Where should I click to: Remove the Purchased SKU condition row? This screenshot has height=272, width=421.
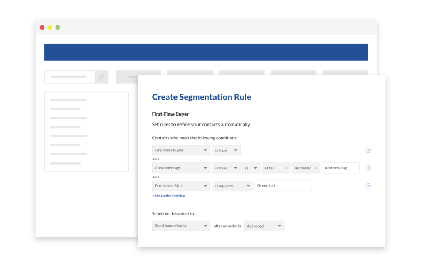368,186
